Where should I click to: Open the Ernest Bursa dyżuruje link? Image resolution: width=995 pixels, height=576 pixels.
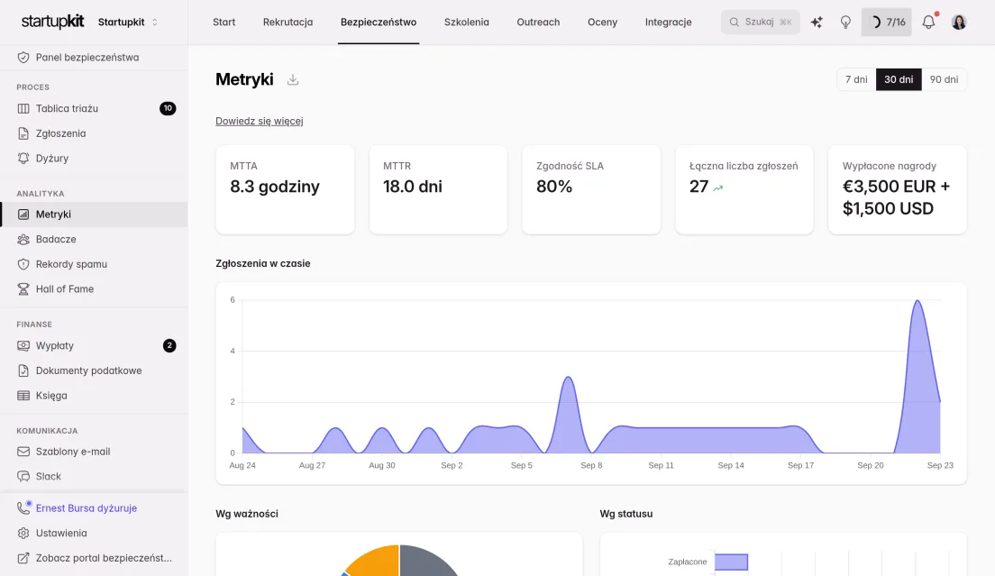click(x=87, y=508)
